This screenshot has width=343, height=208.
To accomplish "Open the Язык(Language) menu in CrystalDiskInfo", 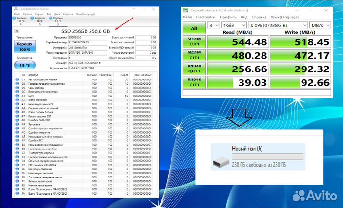I will (x=86, y=14).
